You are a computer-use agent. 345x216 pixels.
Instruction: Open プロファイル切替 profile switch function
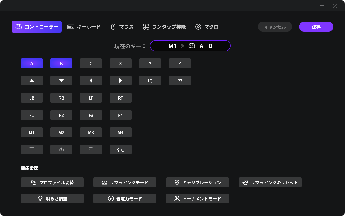click(52, 182)
